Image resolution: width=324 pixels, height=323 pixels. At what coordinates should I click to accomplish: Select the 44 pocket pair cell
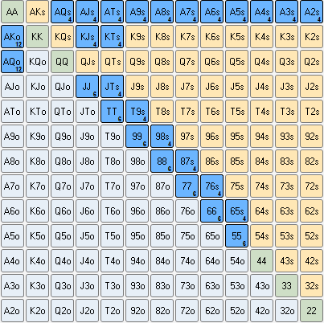262,261
